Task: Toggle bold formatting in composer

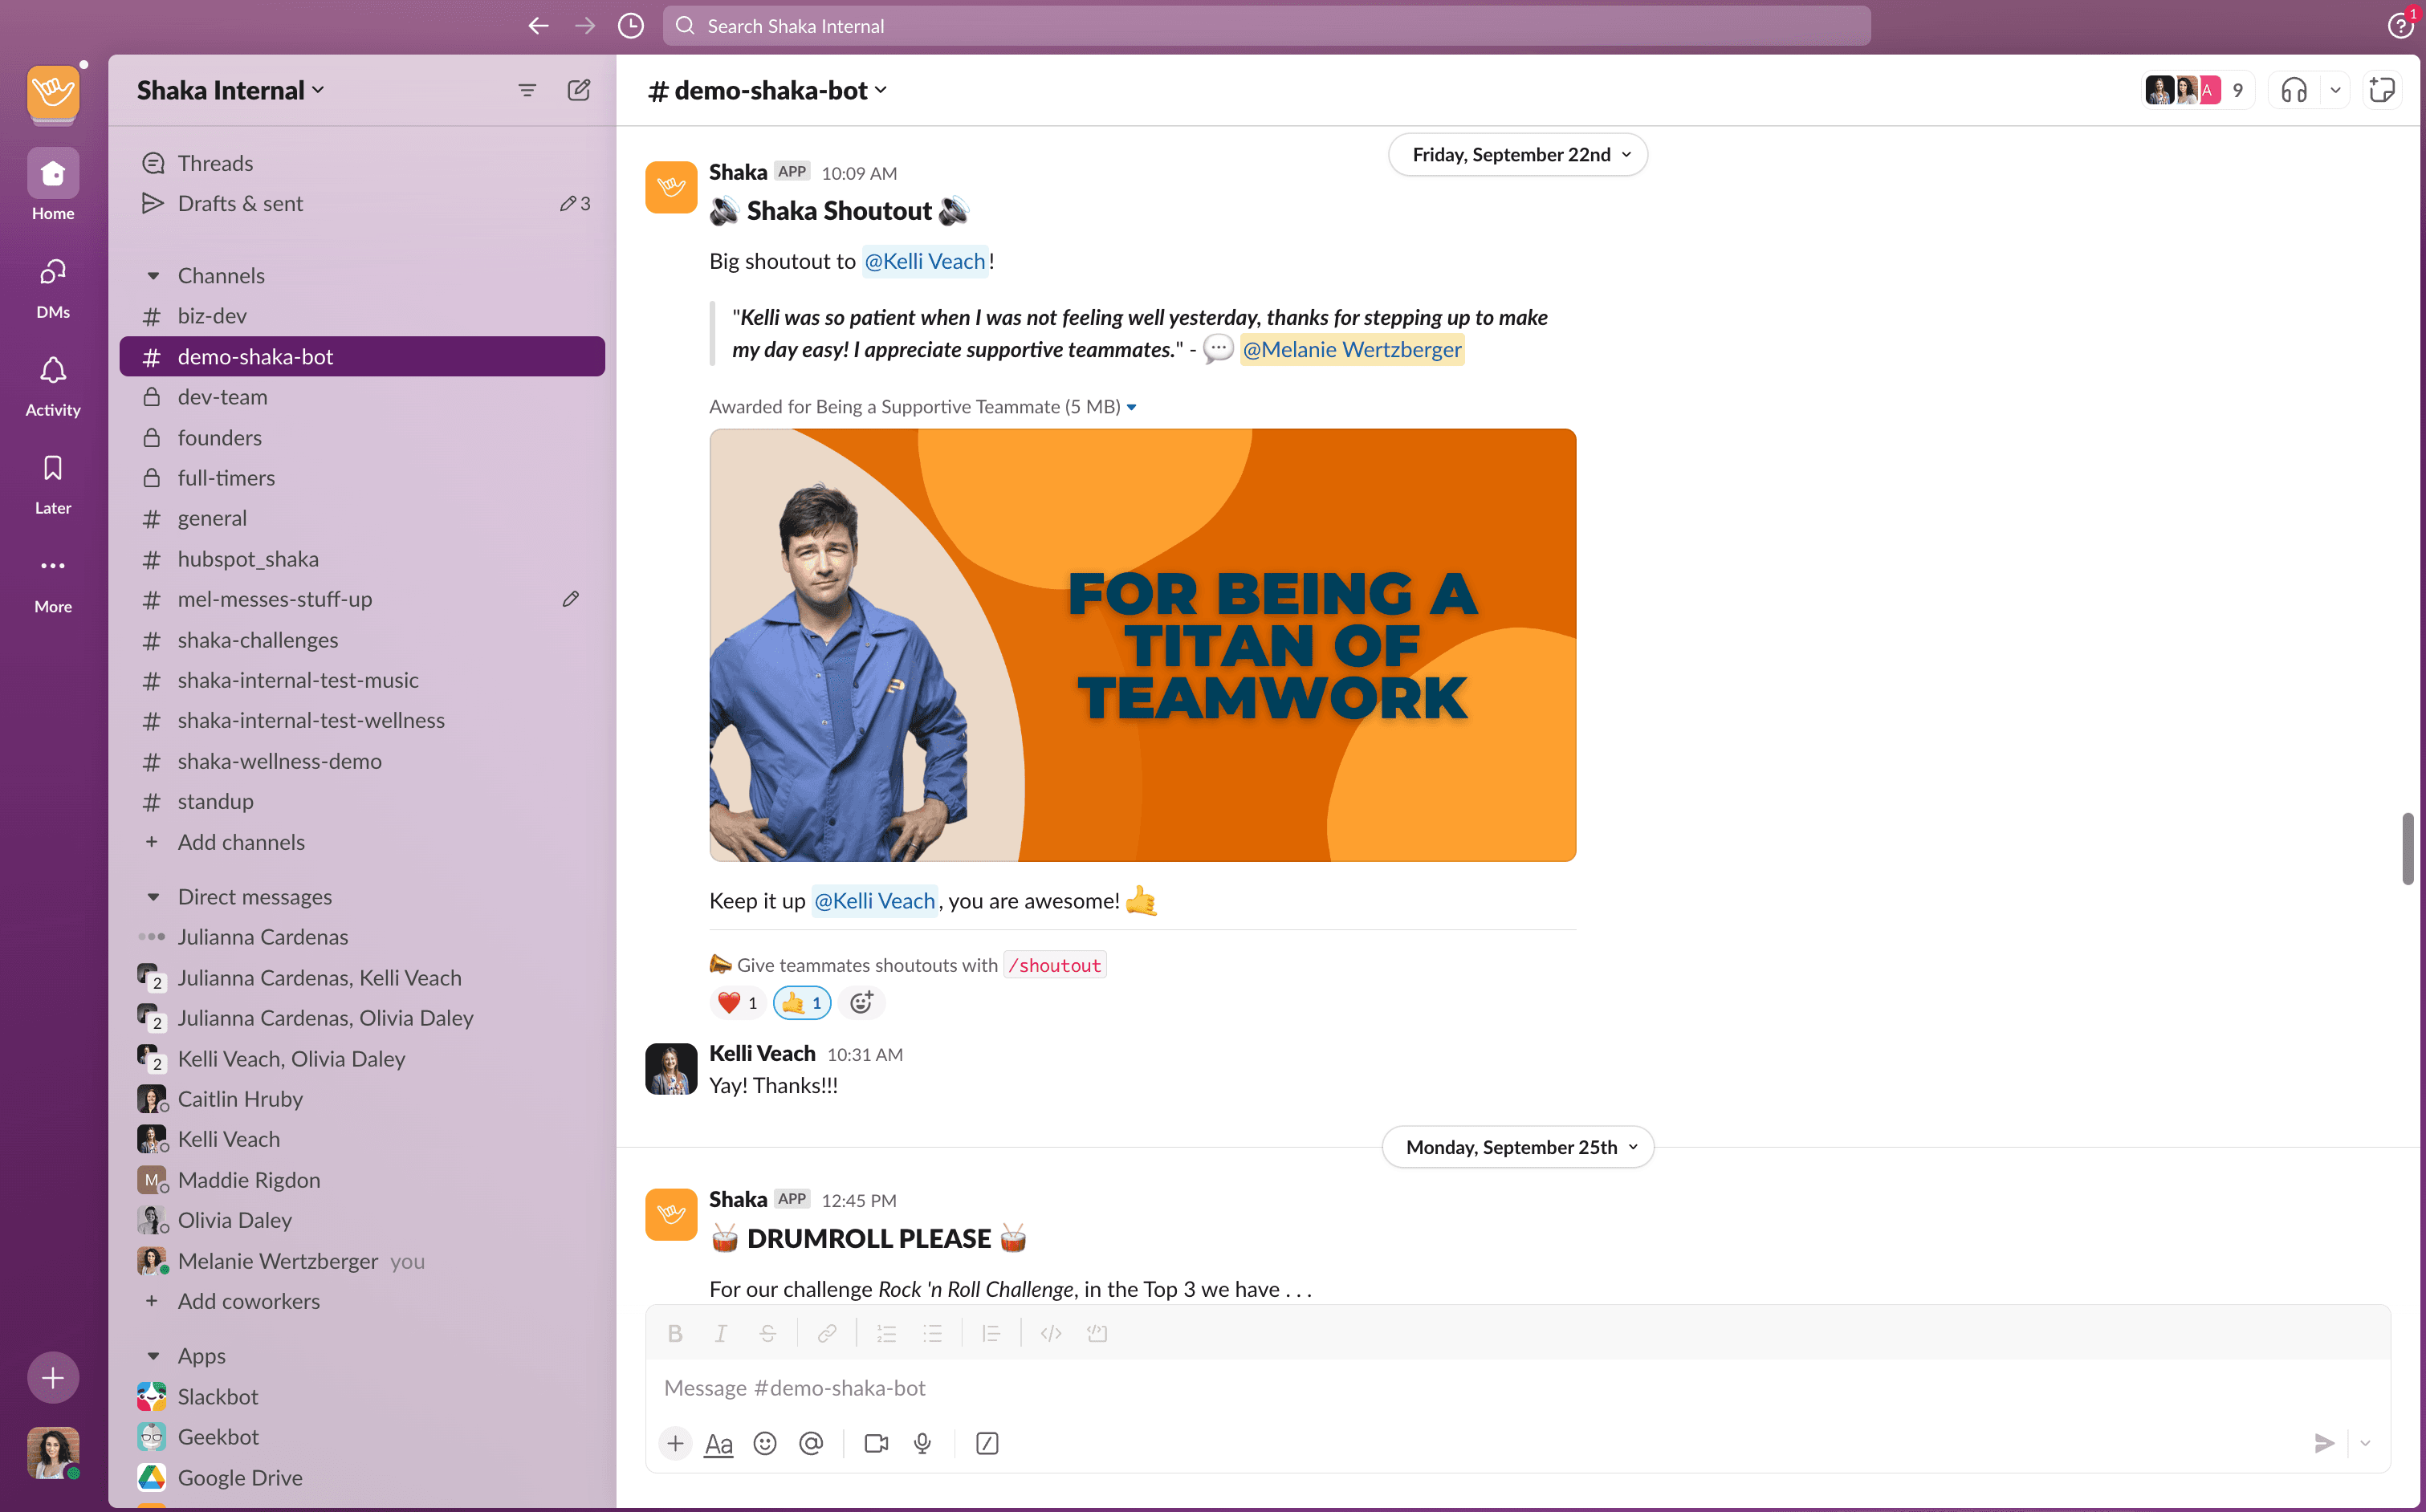Action: coord(675,1333)
